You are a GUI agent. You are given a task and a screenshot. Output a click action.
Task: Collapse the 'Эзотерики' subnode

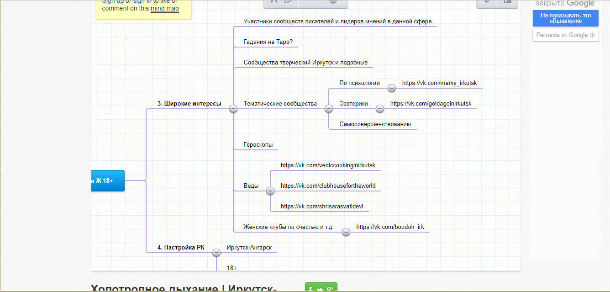[x=379, y=109]
